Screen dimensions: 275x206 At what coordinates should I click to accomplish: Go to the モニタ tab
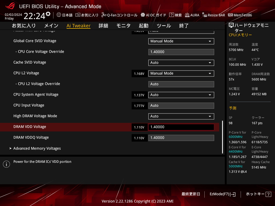pos(124,26)
